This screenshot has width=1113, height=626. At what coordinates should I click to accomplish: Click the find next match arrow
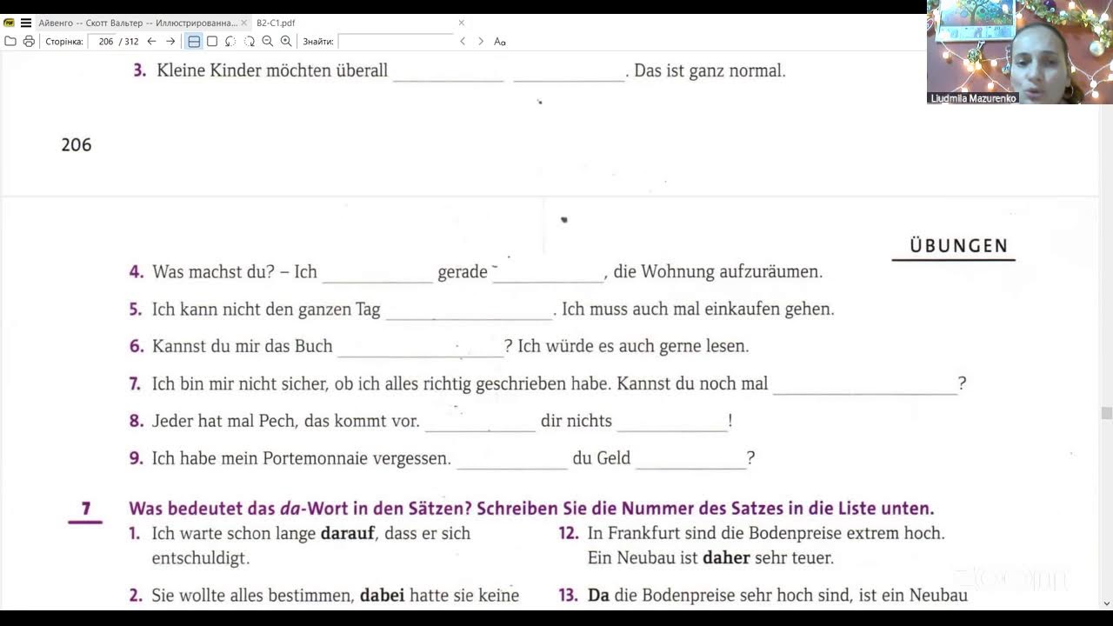pyautogui.click(x=481, y=41)
